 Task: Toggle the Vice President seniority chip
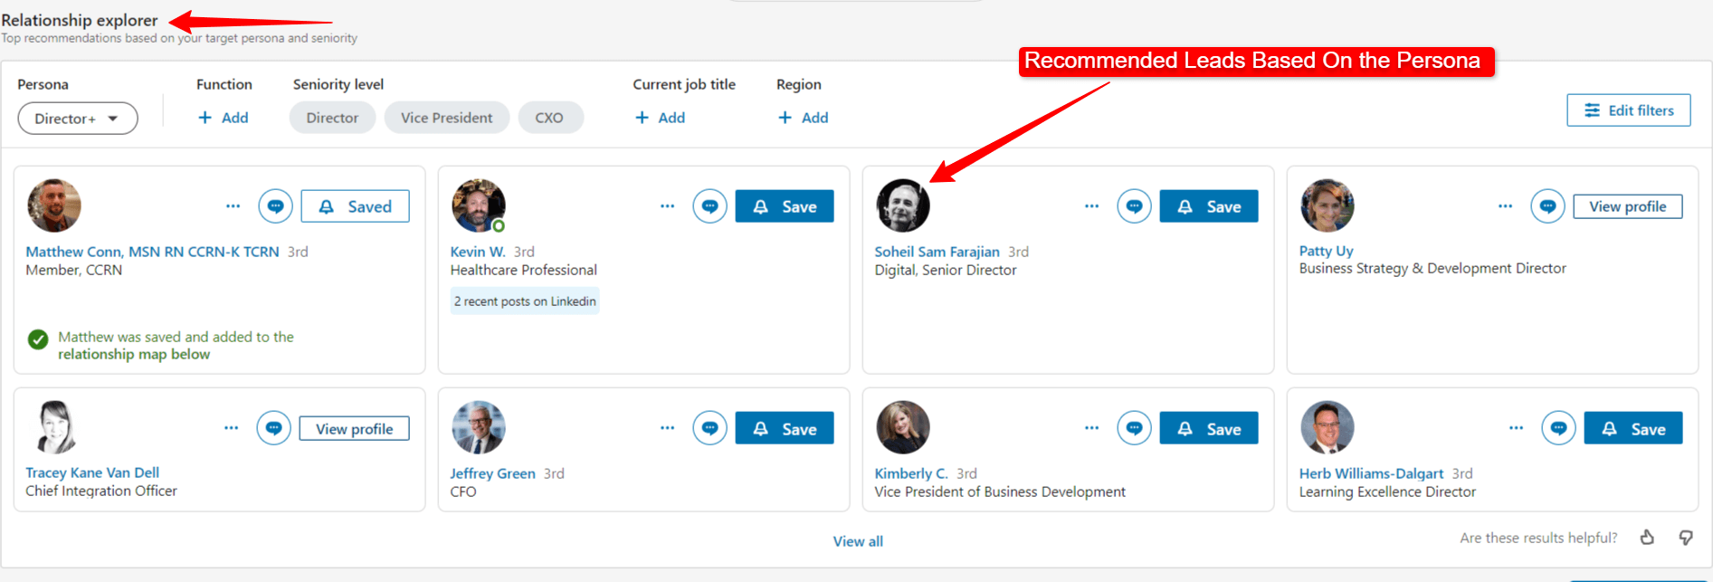pos(446,118)
